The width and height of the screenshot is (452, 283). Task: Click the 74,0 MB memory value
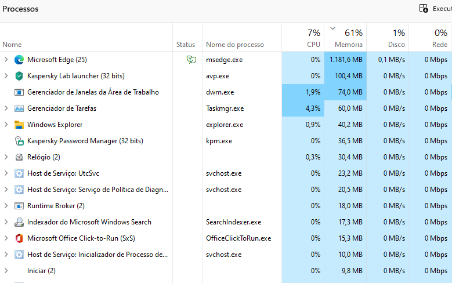(350, 92)
